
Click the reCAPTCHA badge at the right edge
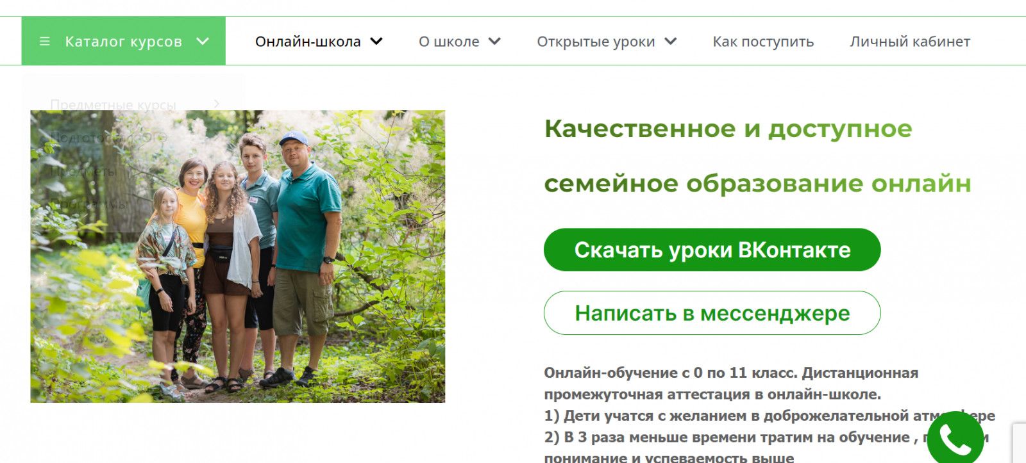[x=1019, y=443]
